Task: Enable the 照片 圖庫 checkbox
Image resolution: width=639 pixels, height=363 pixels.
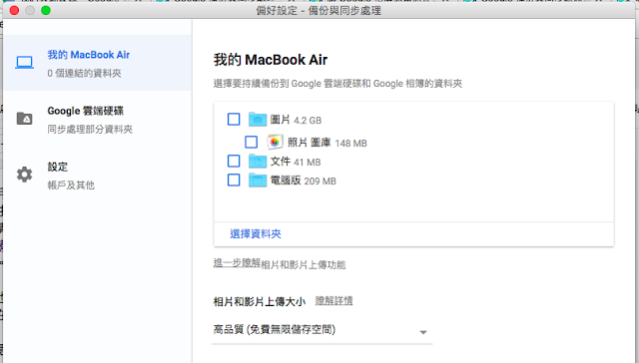Action: [x=251, y=142]
